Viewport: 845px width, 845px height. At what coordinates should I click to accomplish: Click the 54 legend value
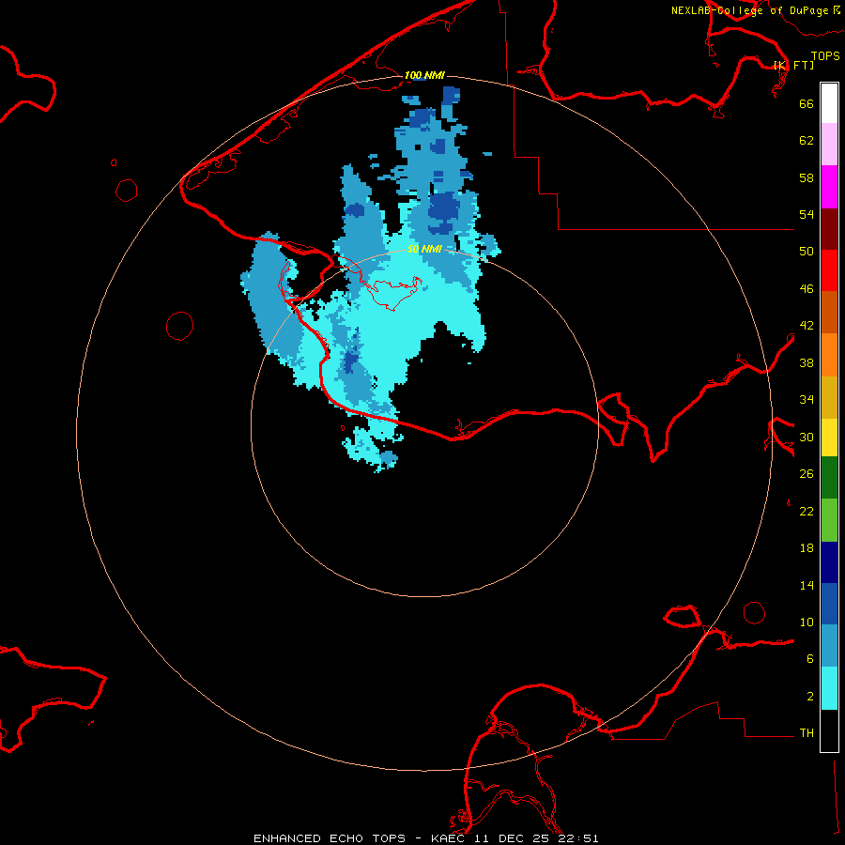[807, 214]
